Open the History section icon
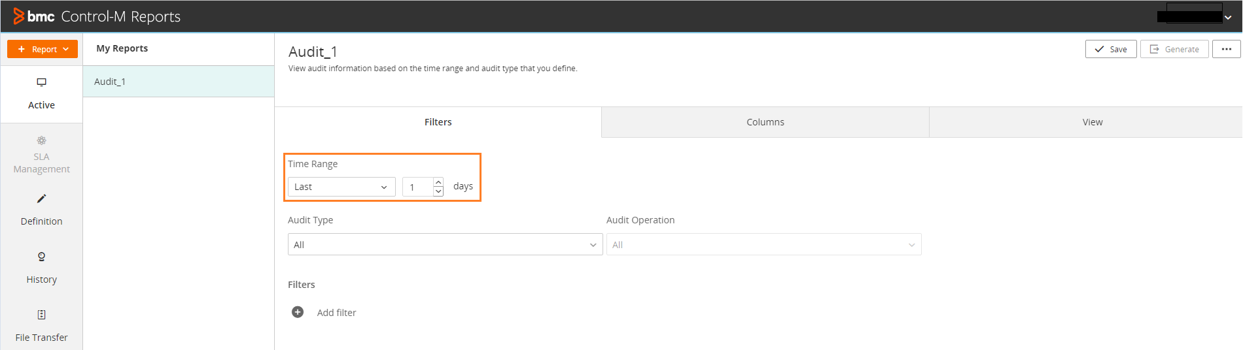 click(41, 257)
